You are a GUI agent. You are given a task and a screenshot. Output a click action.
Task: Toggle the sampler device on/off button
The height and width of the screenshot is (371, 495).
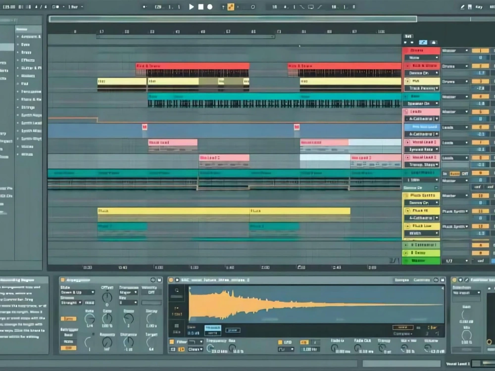pos(171,280)
